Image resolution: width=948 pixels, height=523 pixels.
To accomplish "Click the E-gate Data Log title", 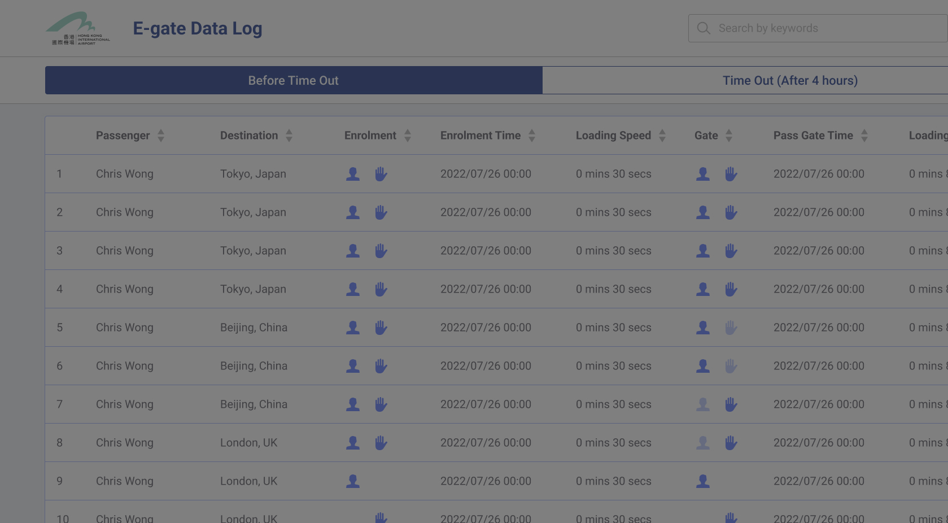I will tap(198, 28).
